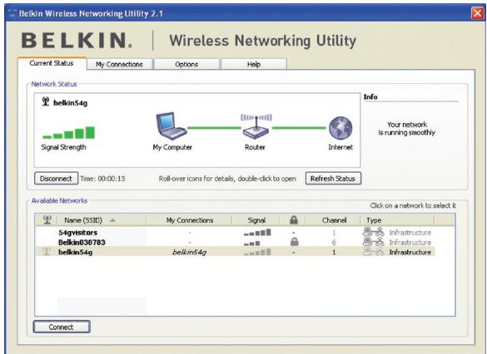Click the Router icon in Network Status
The height and width of the screenshot is (354, 487).
(256, 126)
